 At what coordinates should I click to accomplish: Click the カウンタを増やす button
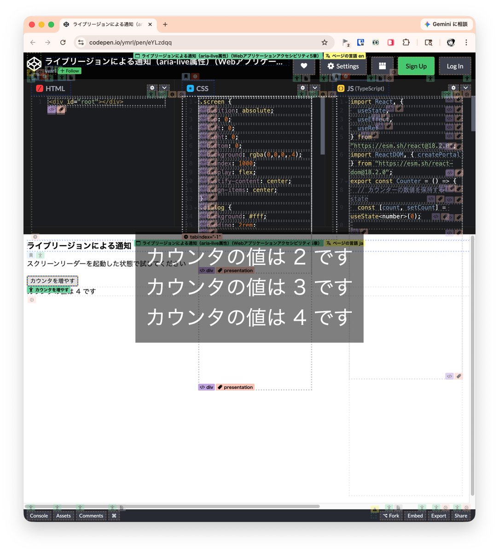tap(52, 281)
